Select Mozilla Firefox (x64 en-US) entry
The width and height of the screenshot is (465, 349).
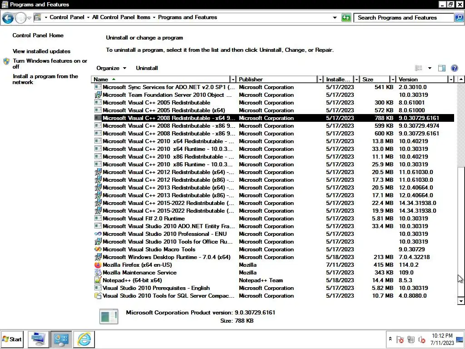click(273, 265)
